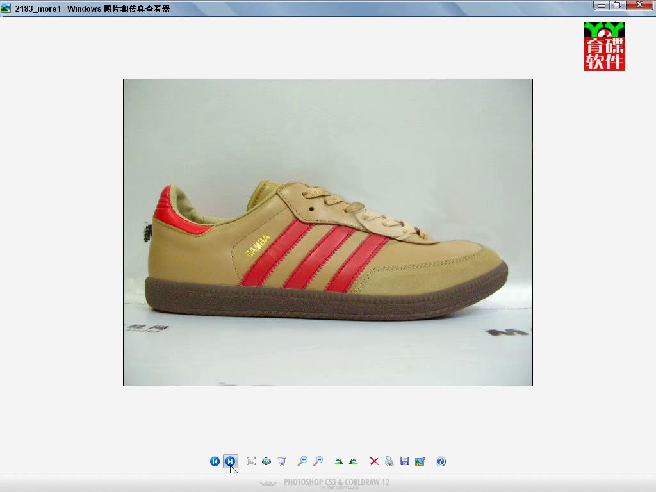
Task: Start the slide show
Action: point(282,461)
